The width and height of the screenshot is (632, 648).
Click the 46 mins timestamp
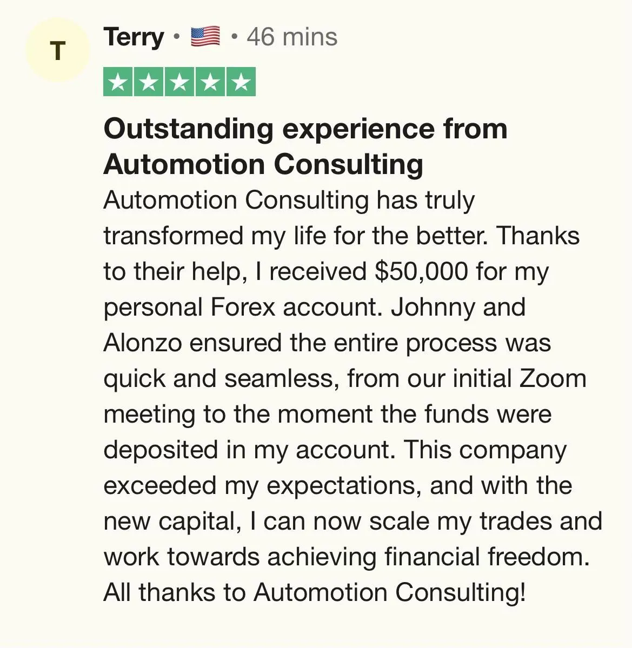coord(292,37)
